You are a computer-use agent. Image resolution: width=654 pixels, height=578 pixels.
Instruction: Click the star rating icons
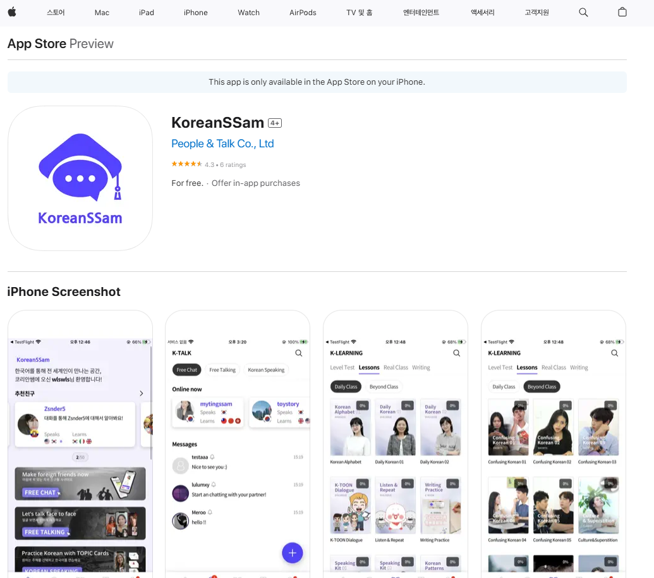coord(186,164)
